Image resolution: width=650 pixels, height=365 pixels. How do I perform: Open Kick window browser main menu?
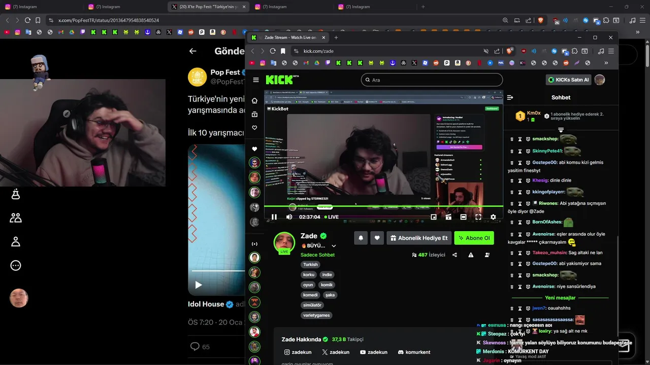[611, 51]
